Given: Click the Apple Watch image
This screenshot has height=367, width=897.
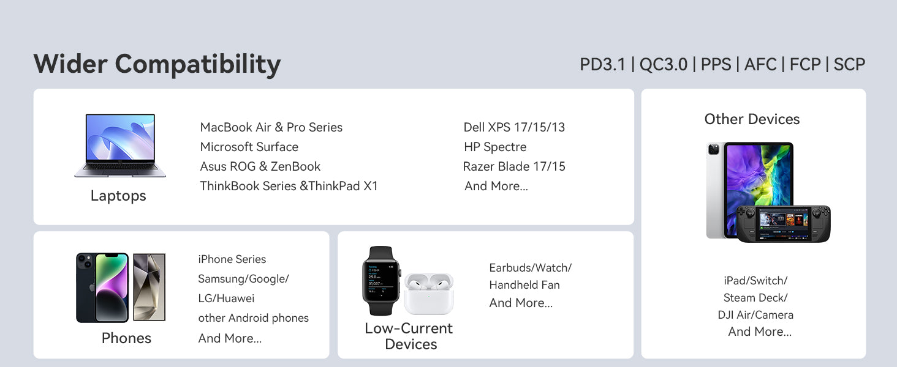Looking at the screenshot, I should click(380, 280).
